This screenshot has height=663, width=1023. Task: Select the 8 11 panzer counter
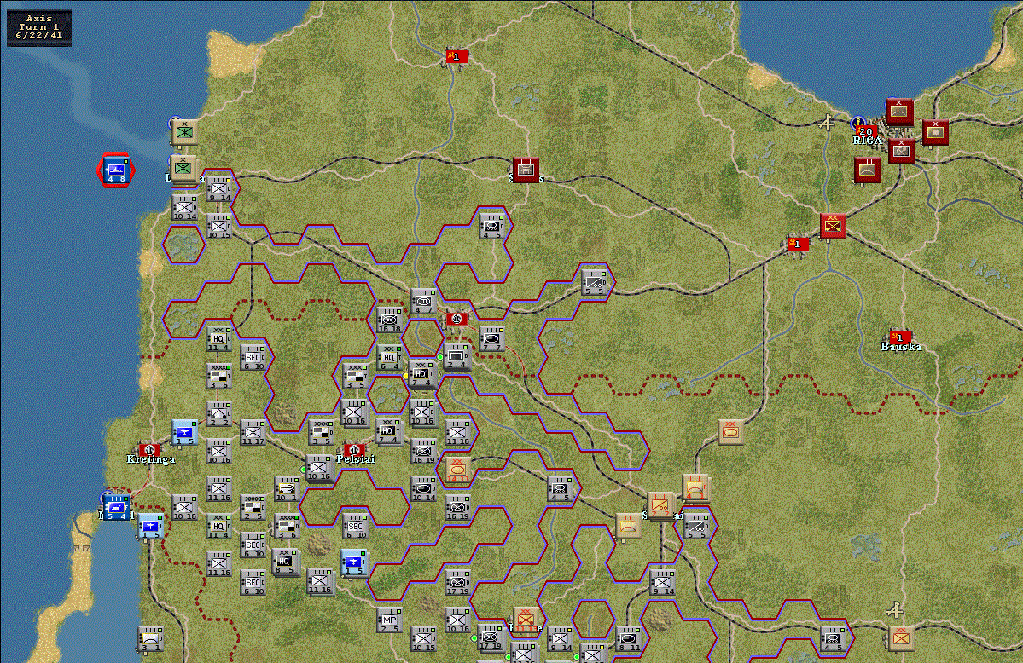(x=628, y=639)
